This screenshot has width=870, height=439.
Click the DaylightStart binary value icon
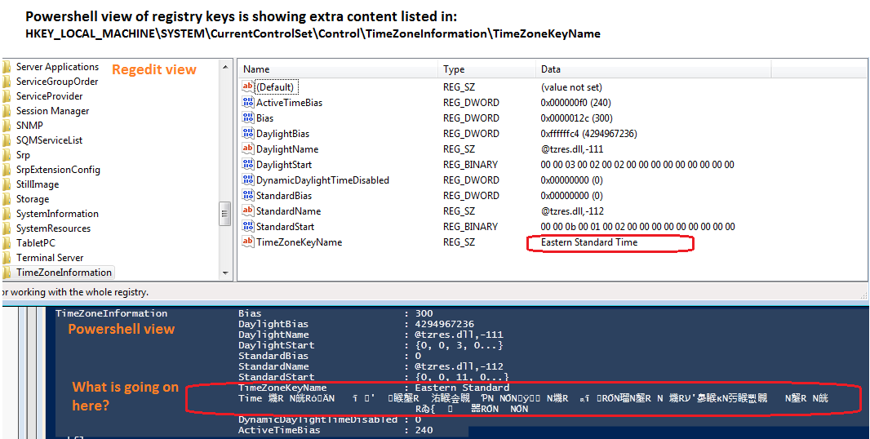247,165
